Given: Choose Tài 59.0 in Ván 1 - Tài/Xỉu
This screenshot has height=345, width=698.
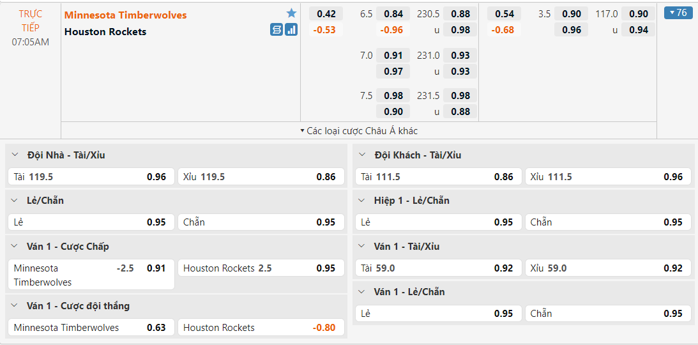Looking at the screenshot, I should pos(437,268).
